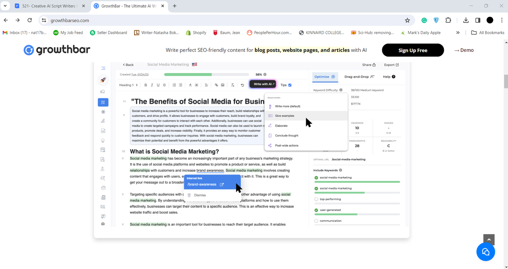Screen dimensions: 508x269
Task: Reload the page
Action: point(30,20)
